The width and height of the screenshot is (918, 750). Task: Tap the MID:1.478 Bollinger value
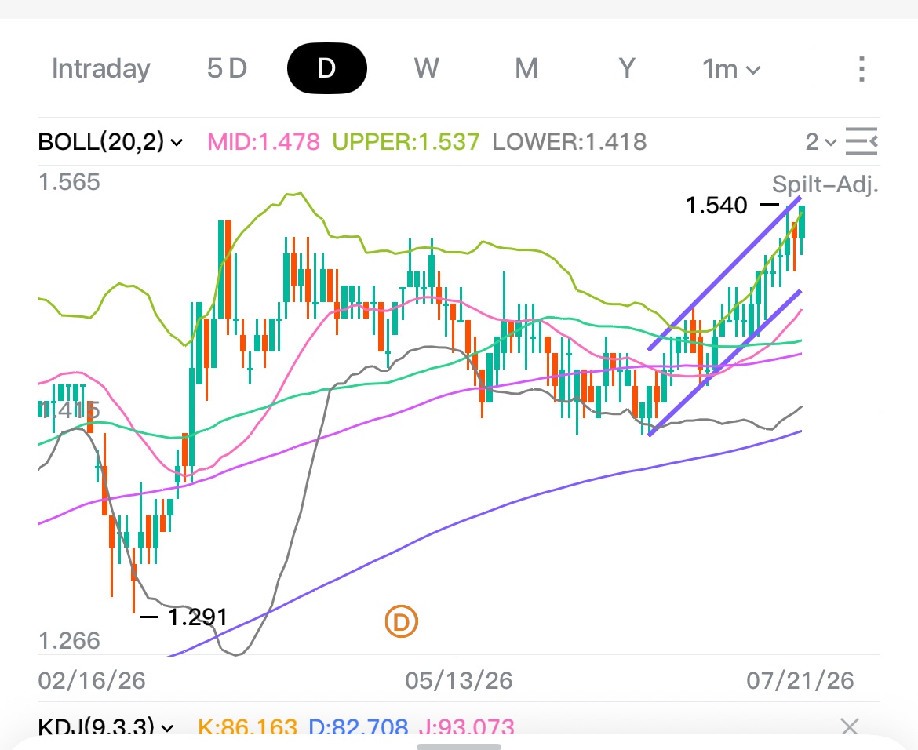click(x=264, y=142)
